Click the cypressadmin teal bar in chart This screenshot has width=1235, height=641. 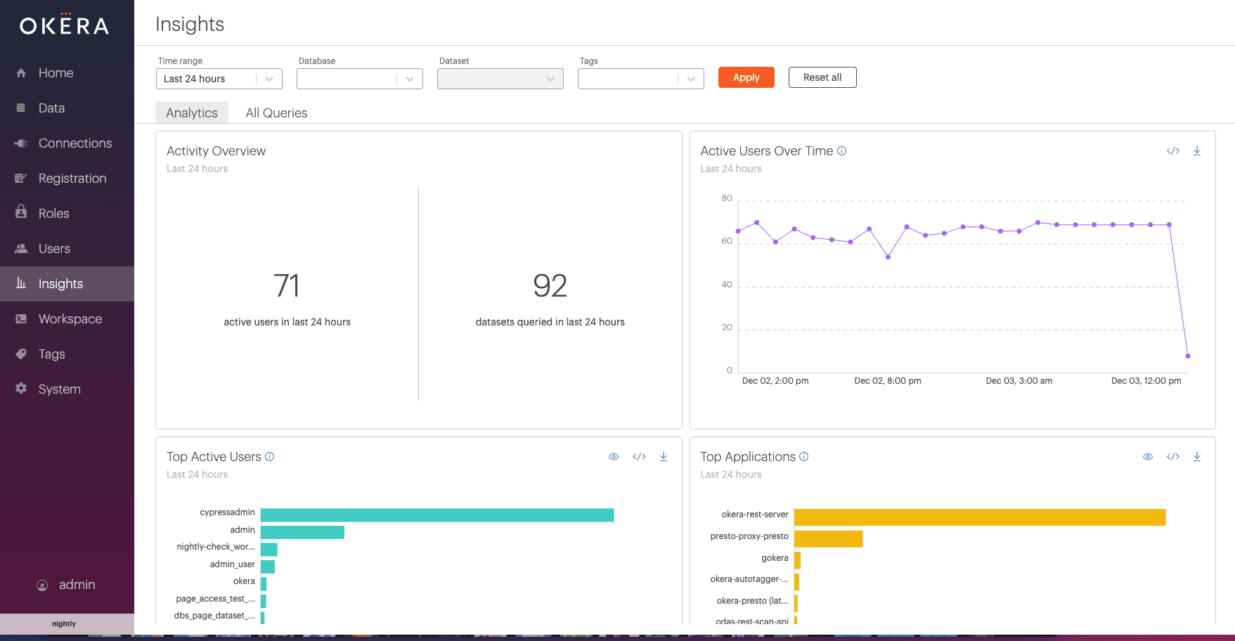click(437, 515)
